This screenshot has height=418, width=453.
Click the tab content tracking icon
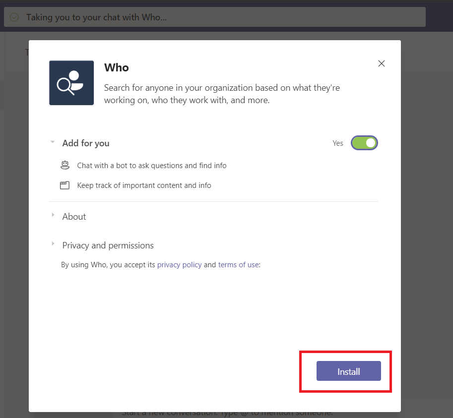tap(65, 185)
